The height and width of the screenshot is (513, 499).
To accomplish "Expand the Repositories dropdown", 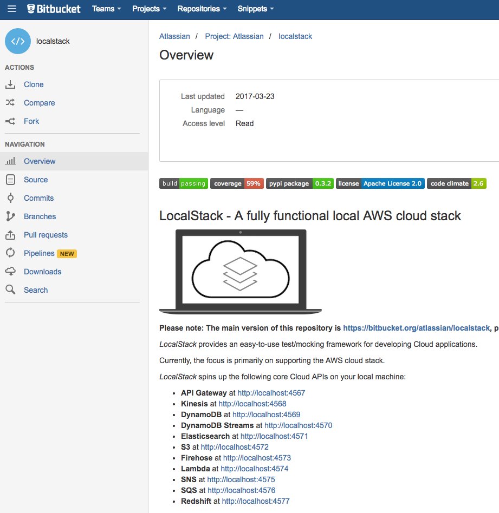I will tap(202, 9).
